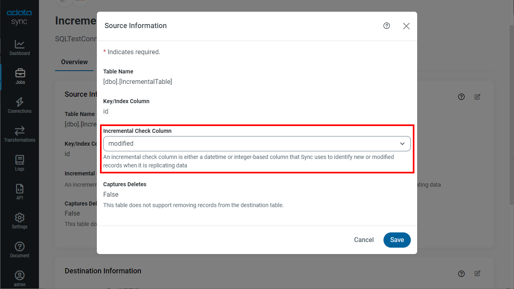Click help icon in Source Information dialog
Viewport: 514px width, 289px height.
[387, 26]
